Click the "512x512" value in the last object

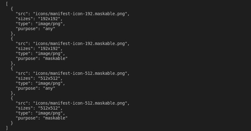click(50, 108)
